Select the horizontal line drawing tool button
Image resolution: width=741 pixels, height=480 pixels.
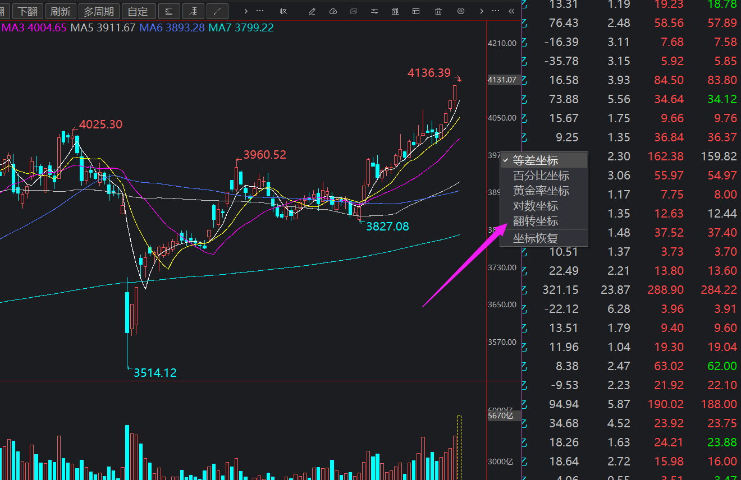[x=169, y=11]
